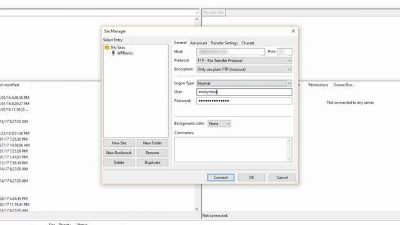400x225 pixels.
Task: Open the local site path dropdown arrow
Action: click(x=197, y=12)
